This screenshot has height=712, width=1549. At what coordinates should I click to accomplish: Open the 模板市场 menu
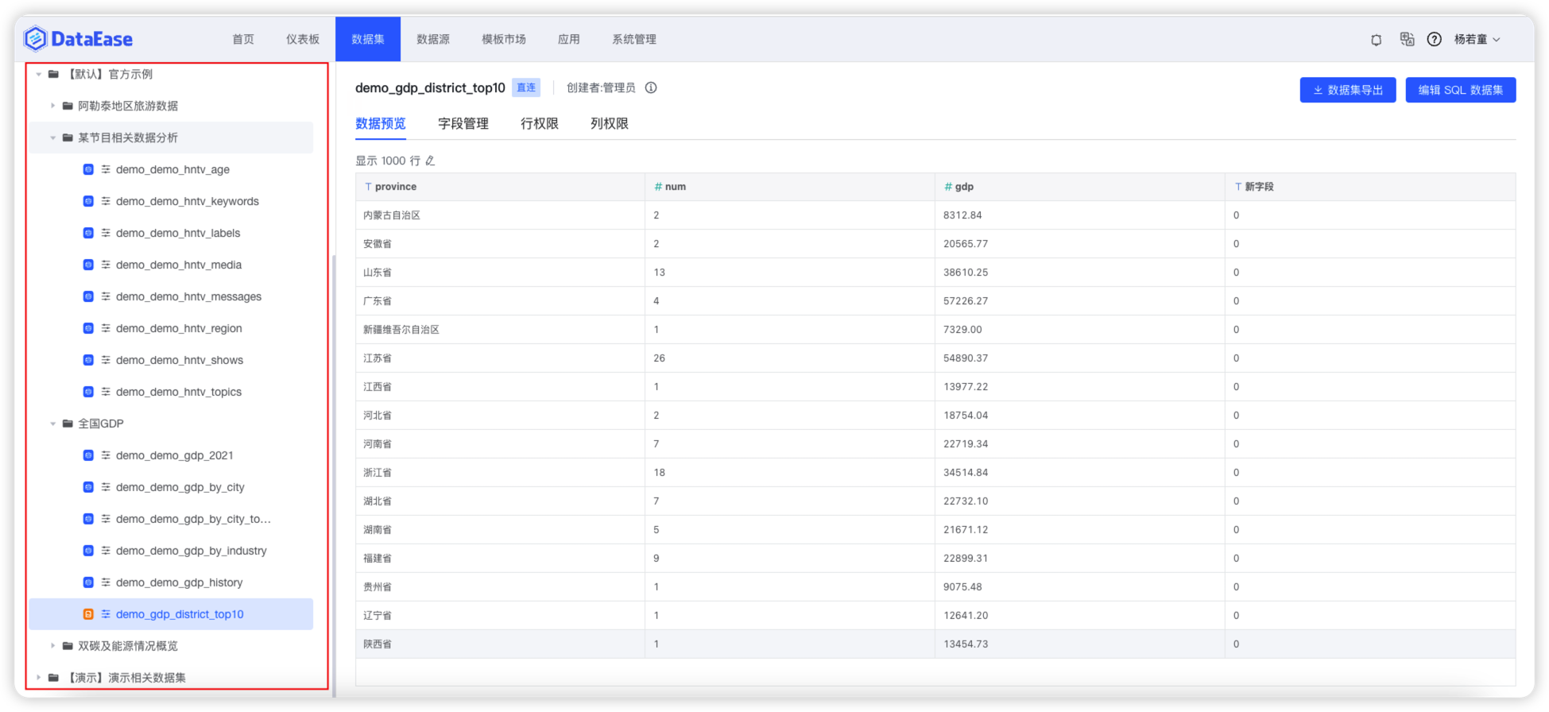(504, 39)
